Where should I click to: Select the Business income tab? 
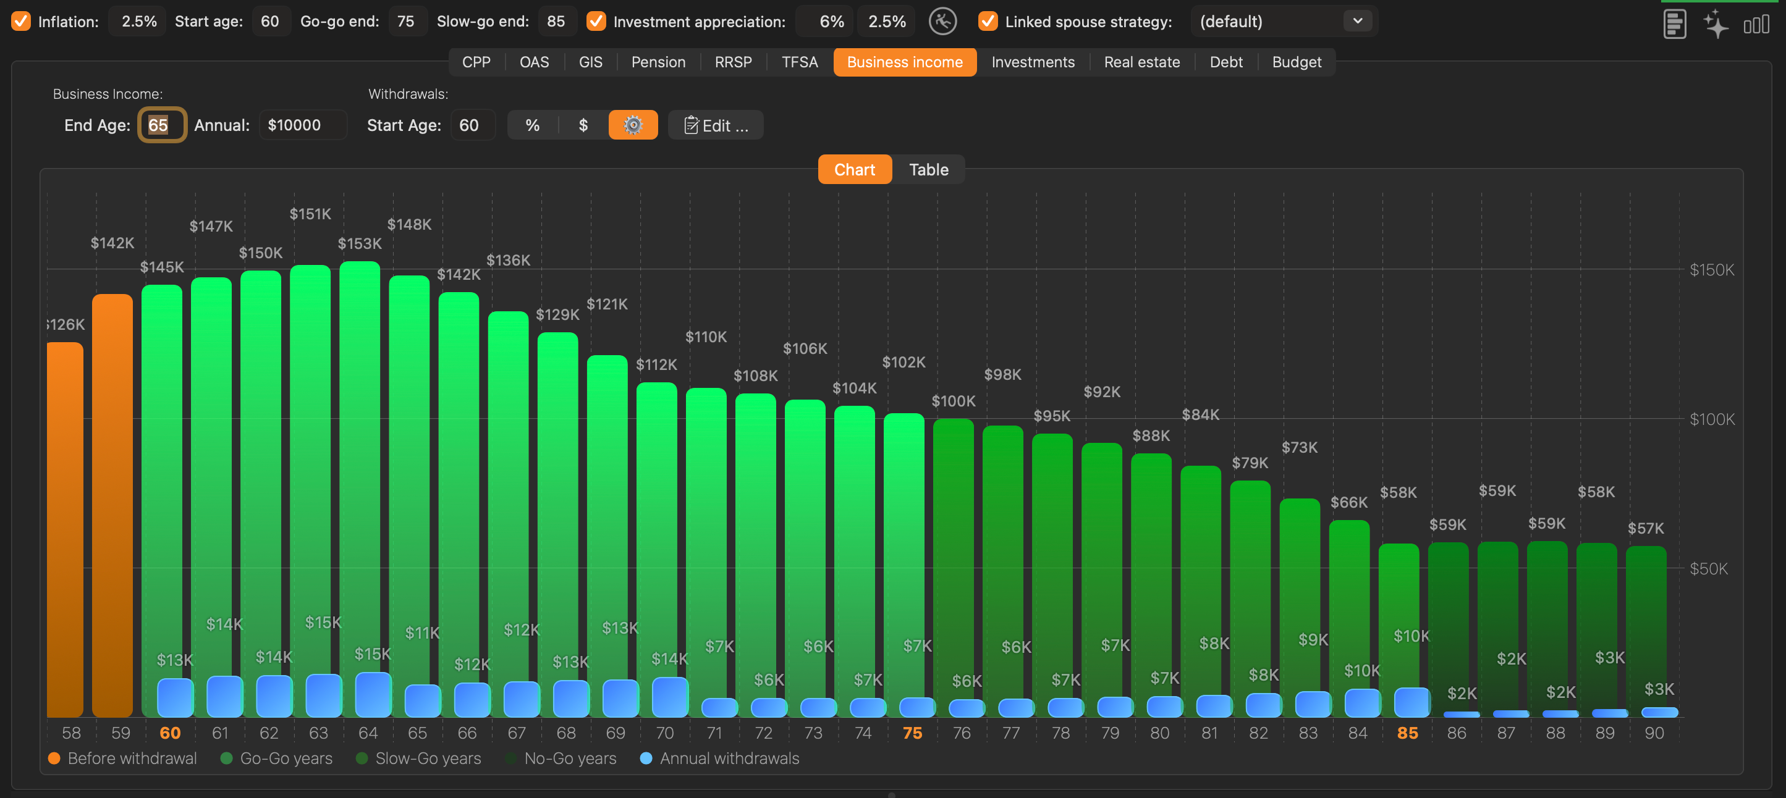[905, 62]
